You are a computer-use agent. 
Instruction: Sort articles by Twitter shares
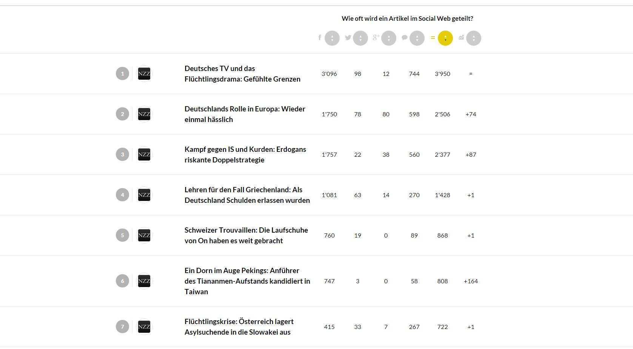(360, 38)
